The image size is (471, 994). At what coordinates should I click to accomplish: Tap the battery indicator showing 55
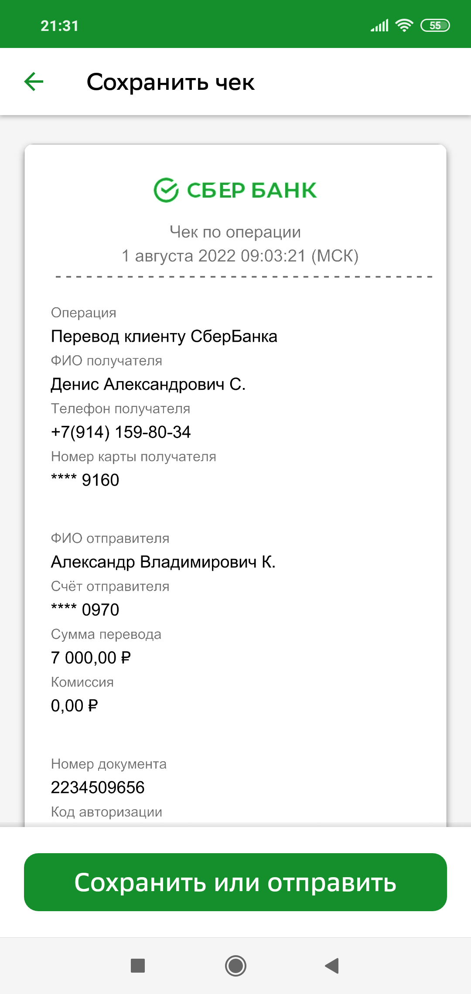coord(435,26)
